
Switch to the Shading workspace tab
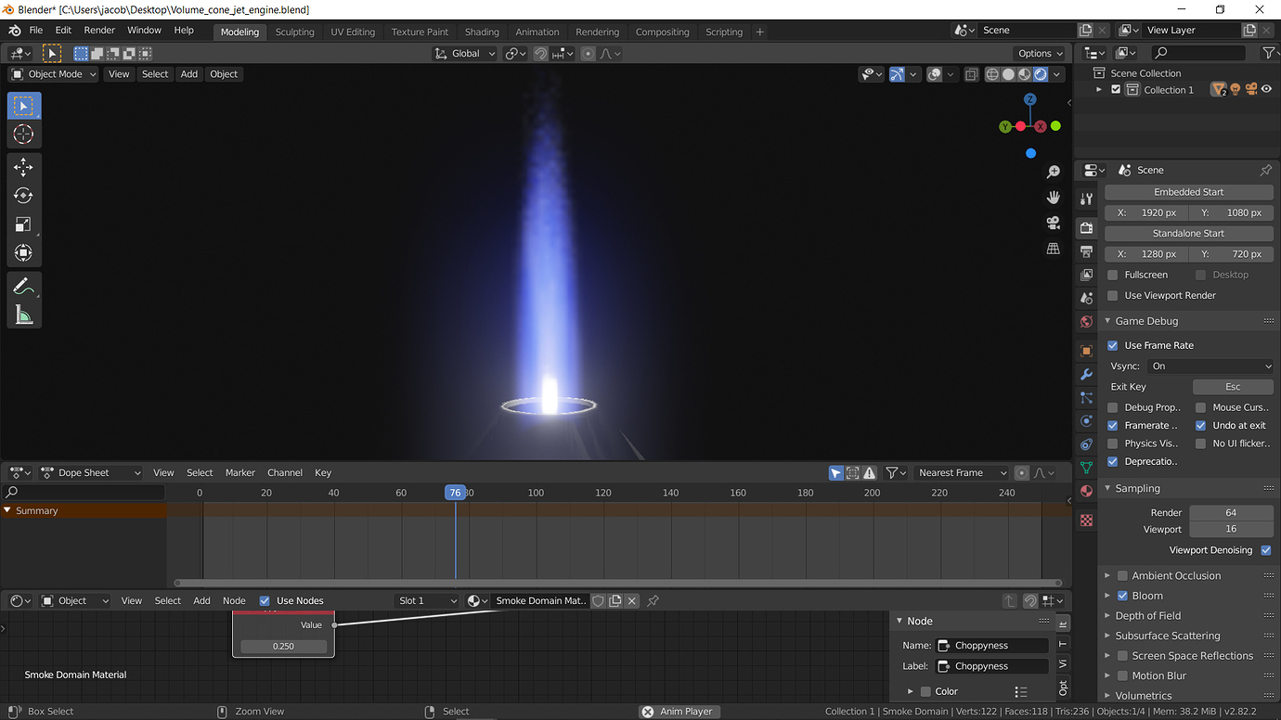coord(482,31)
